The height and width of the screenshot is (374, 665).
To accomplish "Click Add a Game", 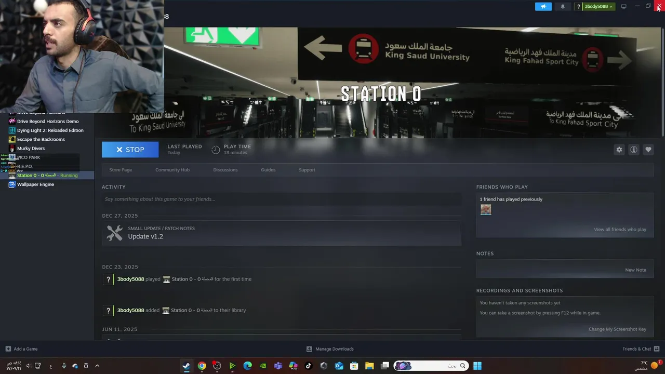I will tap(21, 349).
